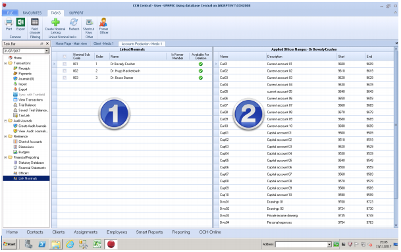
Task: Switch to Home Page - Main view tab
Action: 71,43
